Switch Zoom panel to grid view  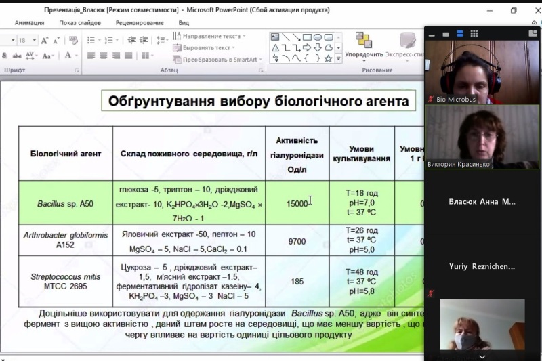point(474,33)
